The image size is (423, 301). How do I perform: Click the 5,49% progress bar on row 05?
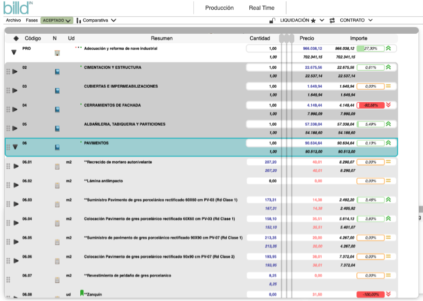coord(370,124)
